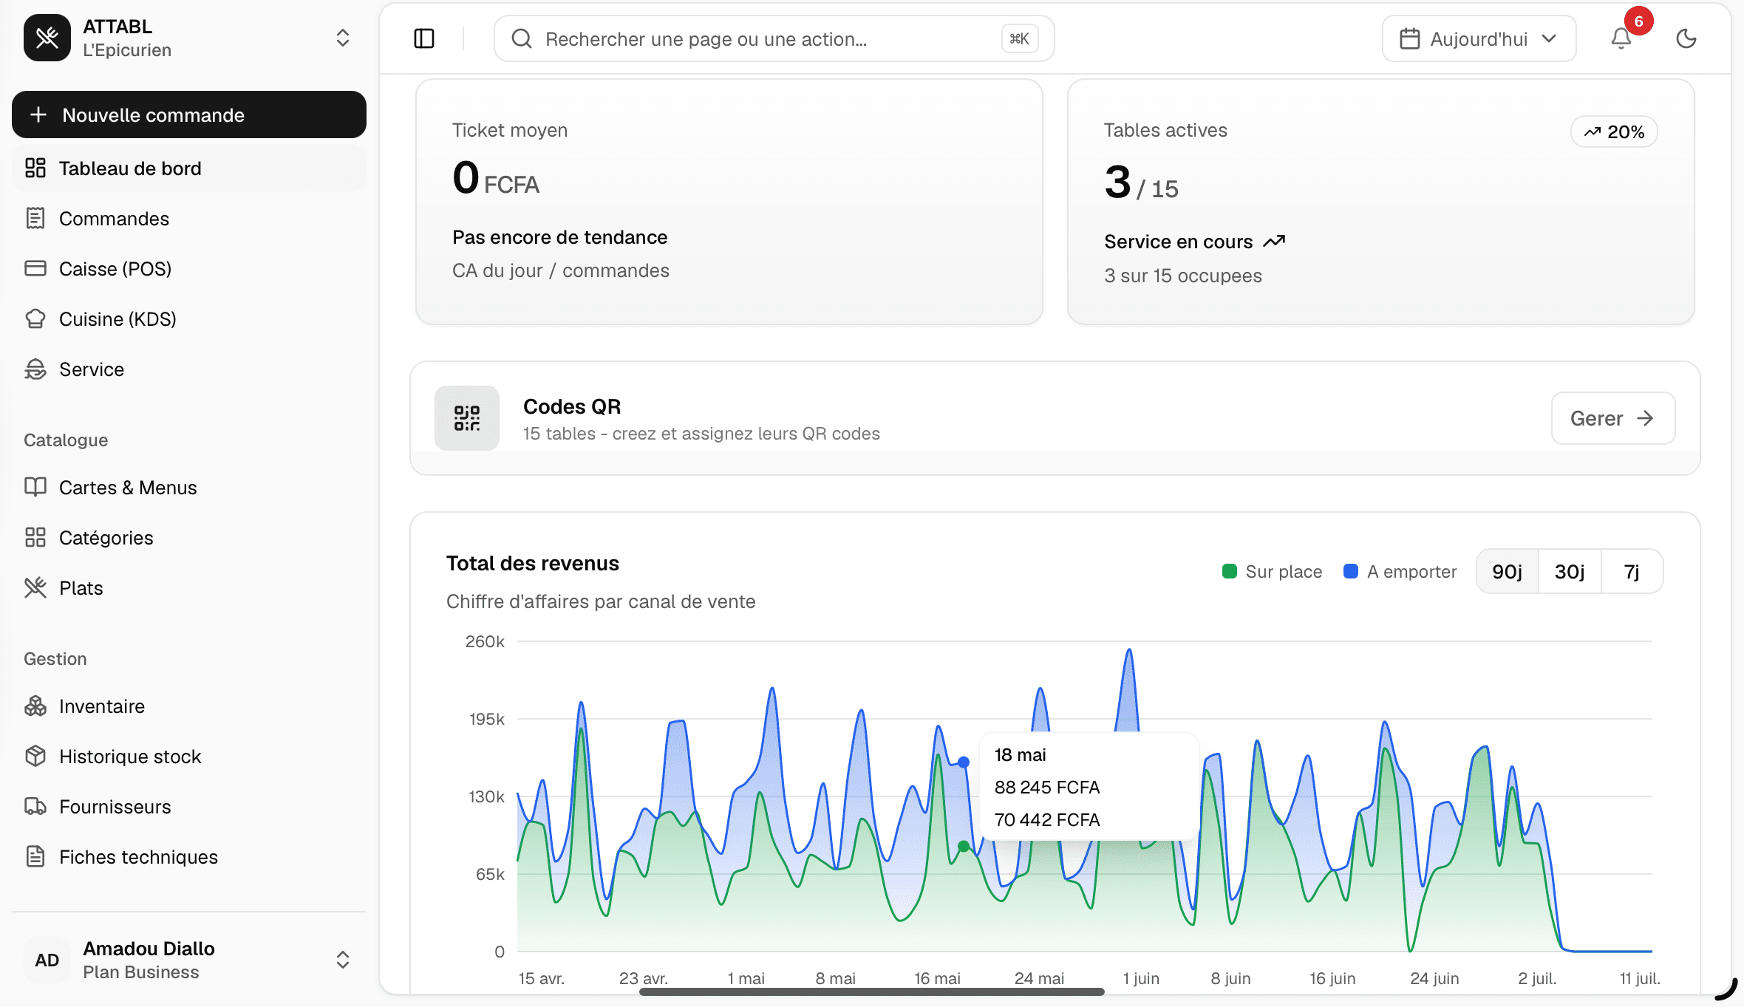
Task: Click the green Sur place legend swatch
Action: pyautogui.click(x=1230, y=571)
